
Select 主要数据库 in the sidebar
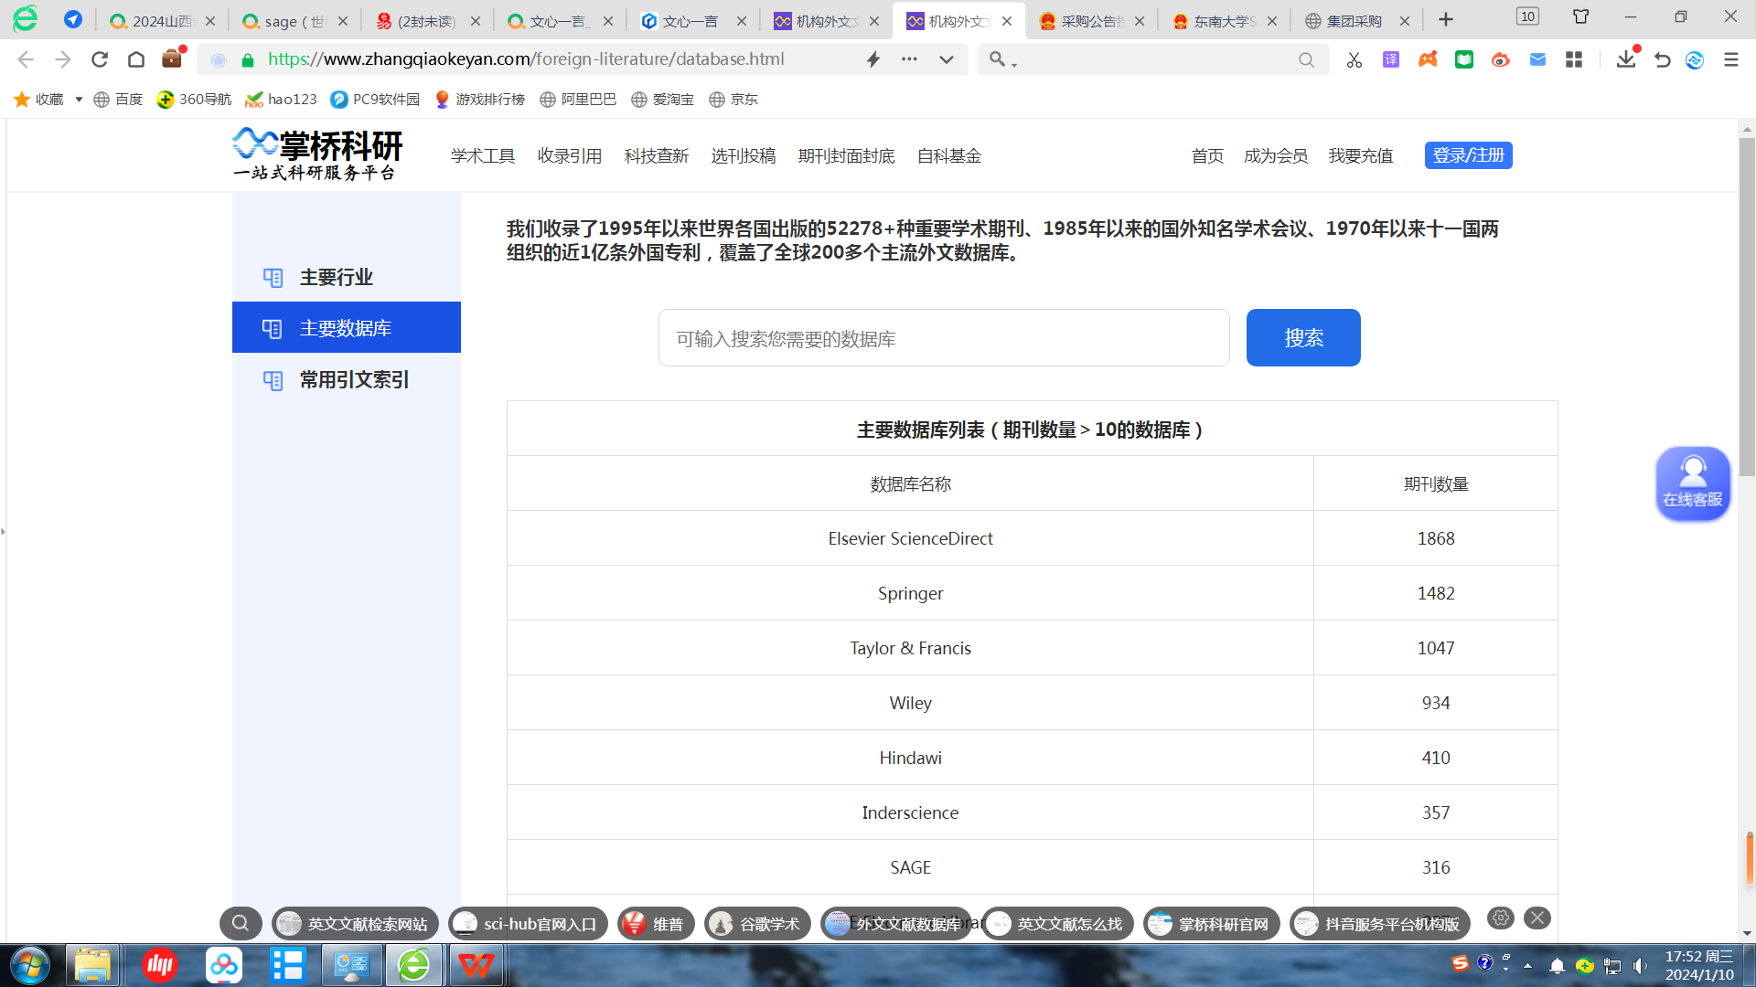click(x=347, y=327)
